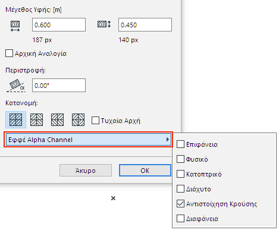Image resolution: width=279 pixels, height=230 pixels.
Task: Select the second mirrored distribution icon
Action: pos(36,120)
